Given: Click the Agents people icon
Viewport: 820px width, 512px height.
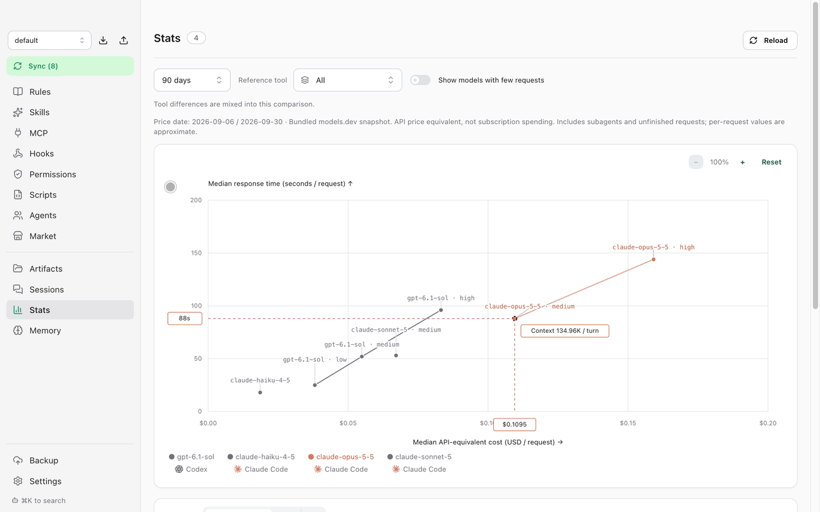Looking at the screenshot, I should coord(18,215).
